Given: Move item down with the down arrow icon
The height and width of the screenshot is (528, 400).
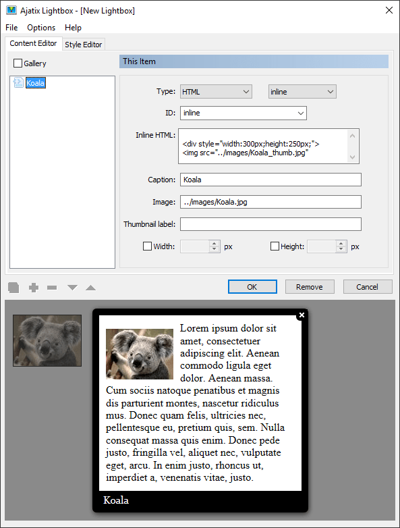Looking at the screenshot, I should point(72,288).
